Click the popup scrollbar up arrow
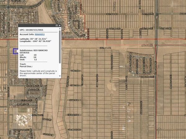This screenshot has height=139, width=186. pos(60,29)
